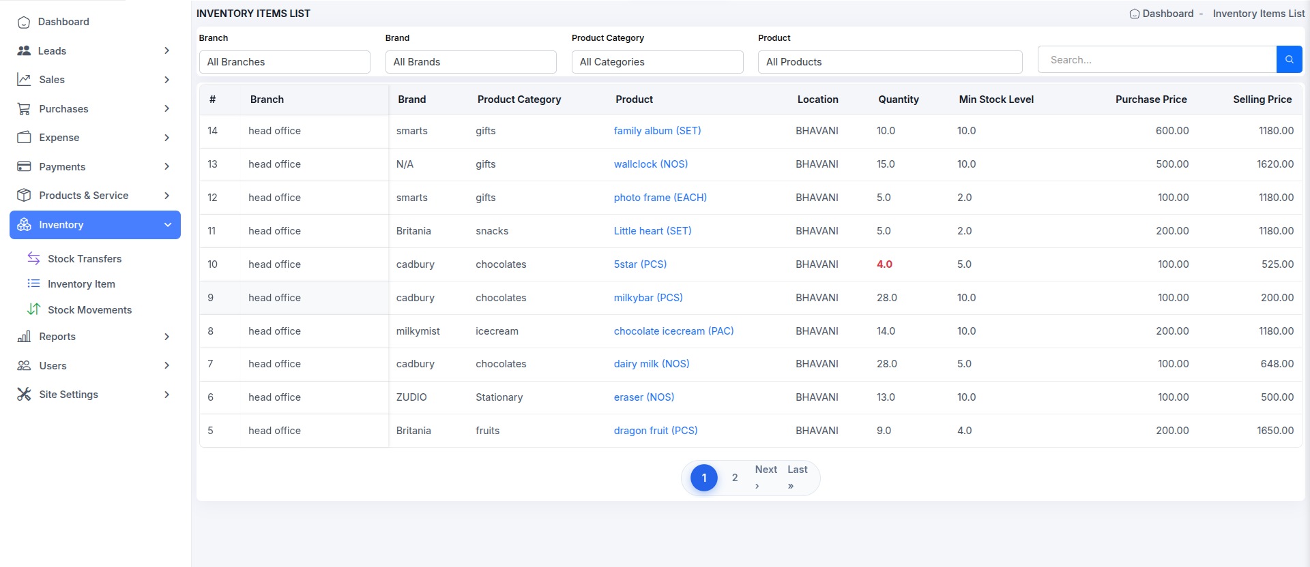Image resolution: width=1310 pixels, height=567 pixels.
Task: Click the Leads people icon
Action: 24,50
